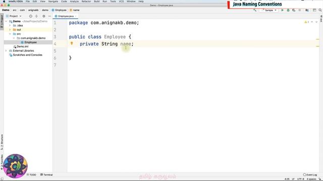Open the Refactor menu

(86, 2)
